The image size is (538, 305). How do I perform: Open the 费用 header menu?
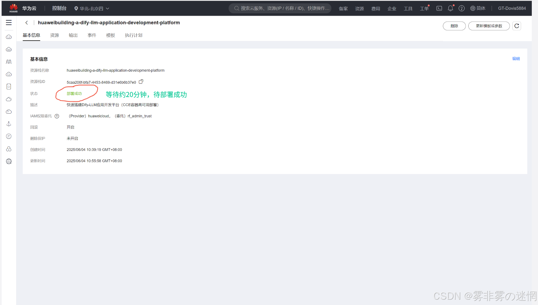click(376, 9)
